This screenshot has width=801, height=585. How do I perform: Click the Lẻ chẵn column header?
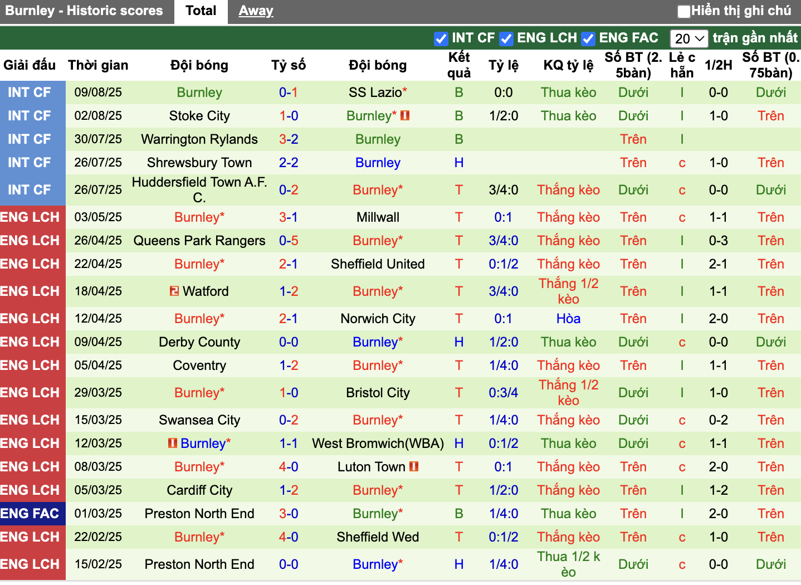point(682,65)
